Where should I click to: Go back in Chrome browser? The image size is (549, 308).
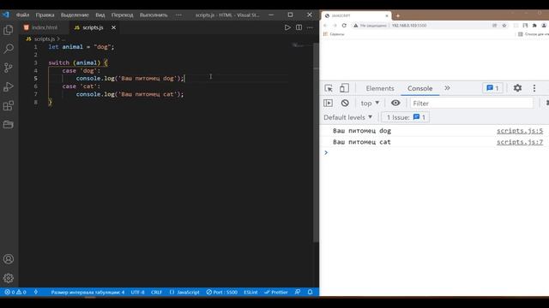[325, 26]
